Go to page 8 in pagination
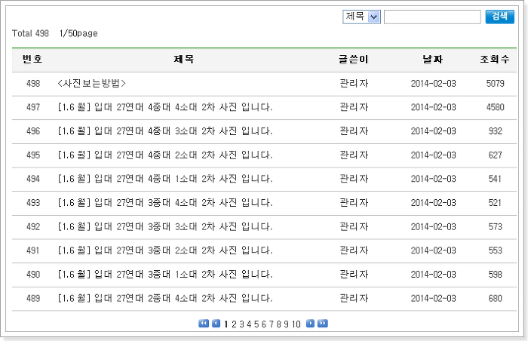The width and height of the screenshot is (528, 341). 278,324
